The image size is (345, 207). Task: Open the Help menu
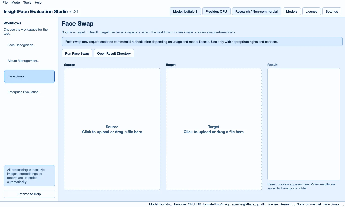point(38,3)
